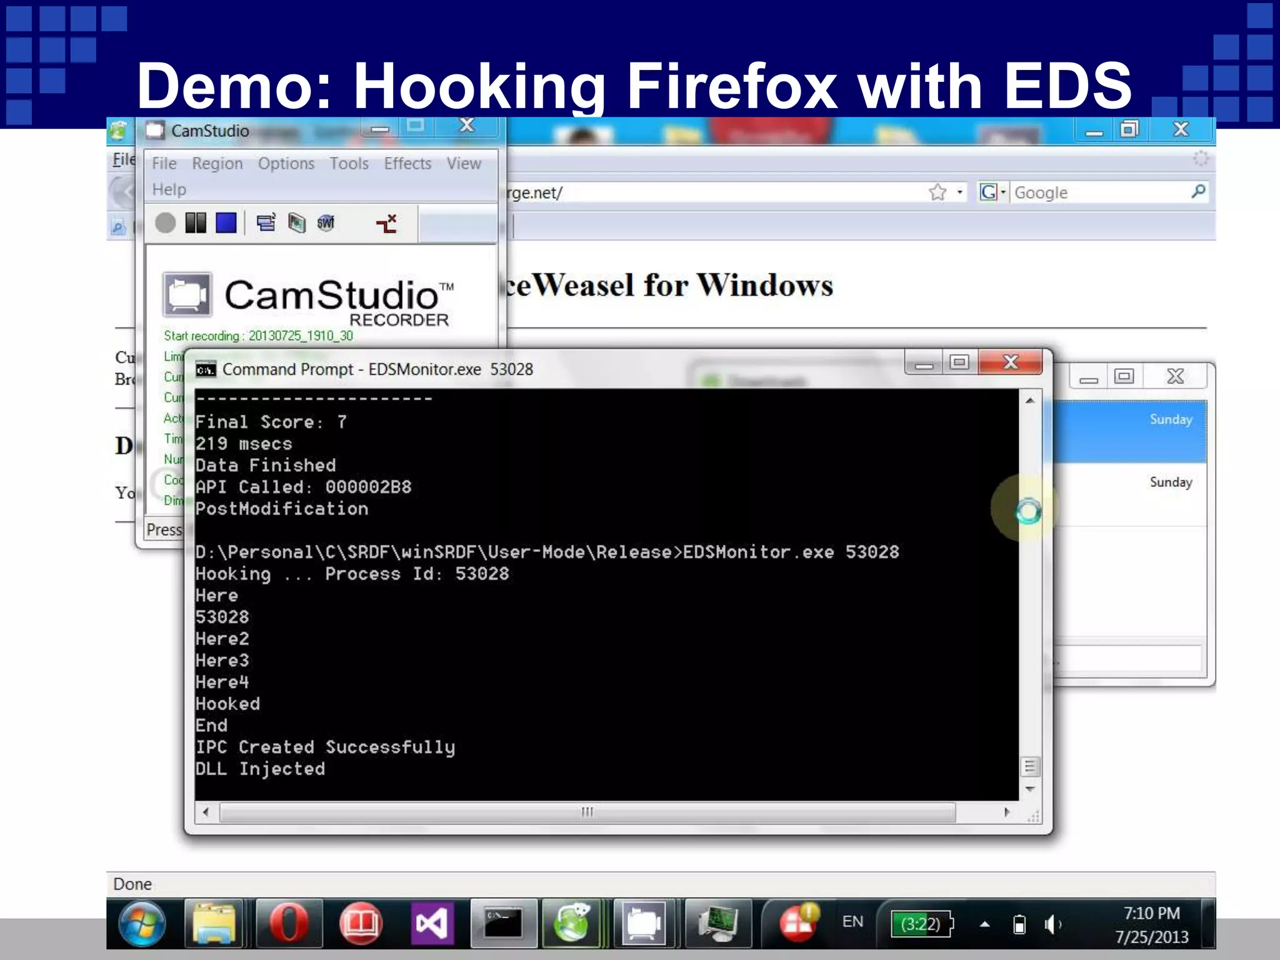
Task: Select the highlighted Sunday row
Action: pyautogui.click(x=1130, y=432)
